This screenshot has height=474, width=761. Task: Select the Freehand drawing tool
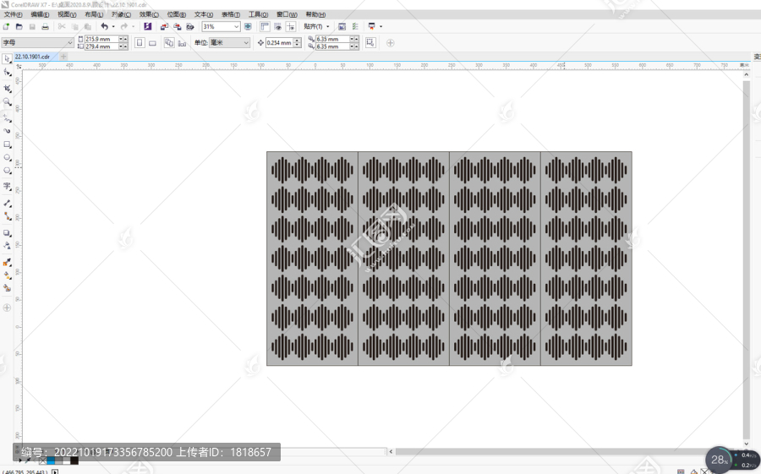(x=7, y=118)
